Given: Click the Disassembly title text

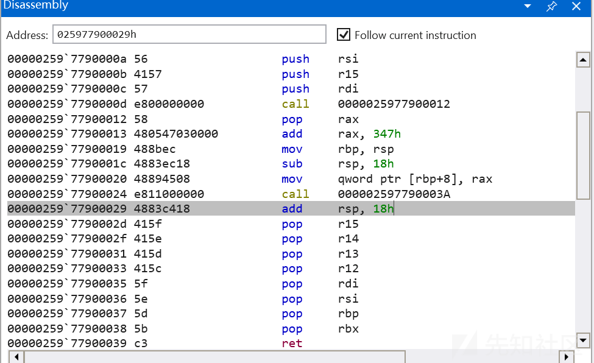Looking at the screenshot, I should click(x=35, y=5).
